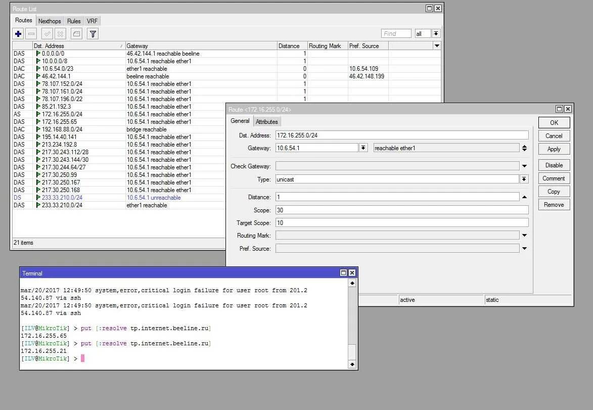The image size is (593, 410).
Task: Click the Disable button
Action: pyautogui.click(x=554, y=165)
